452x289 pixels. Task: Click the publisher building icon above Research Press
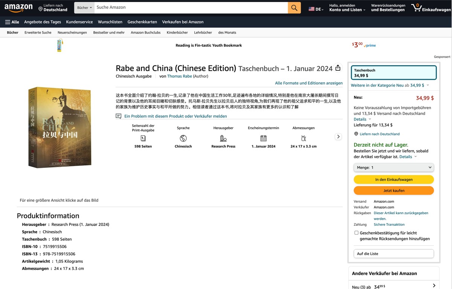(223, 138)
